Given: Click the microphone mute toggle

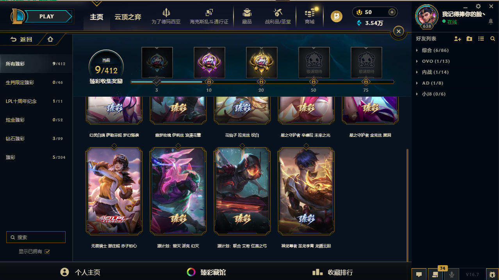Looking at the screenshot, I should tap(452, 274).
